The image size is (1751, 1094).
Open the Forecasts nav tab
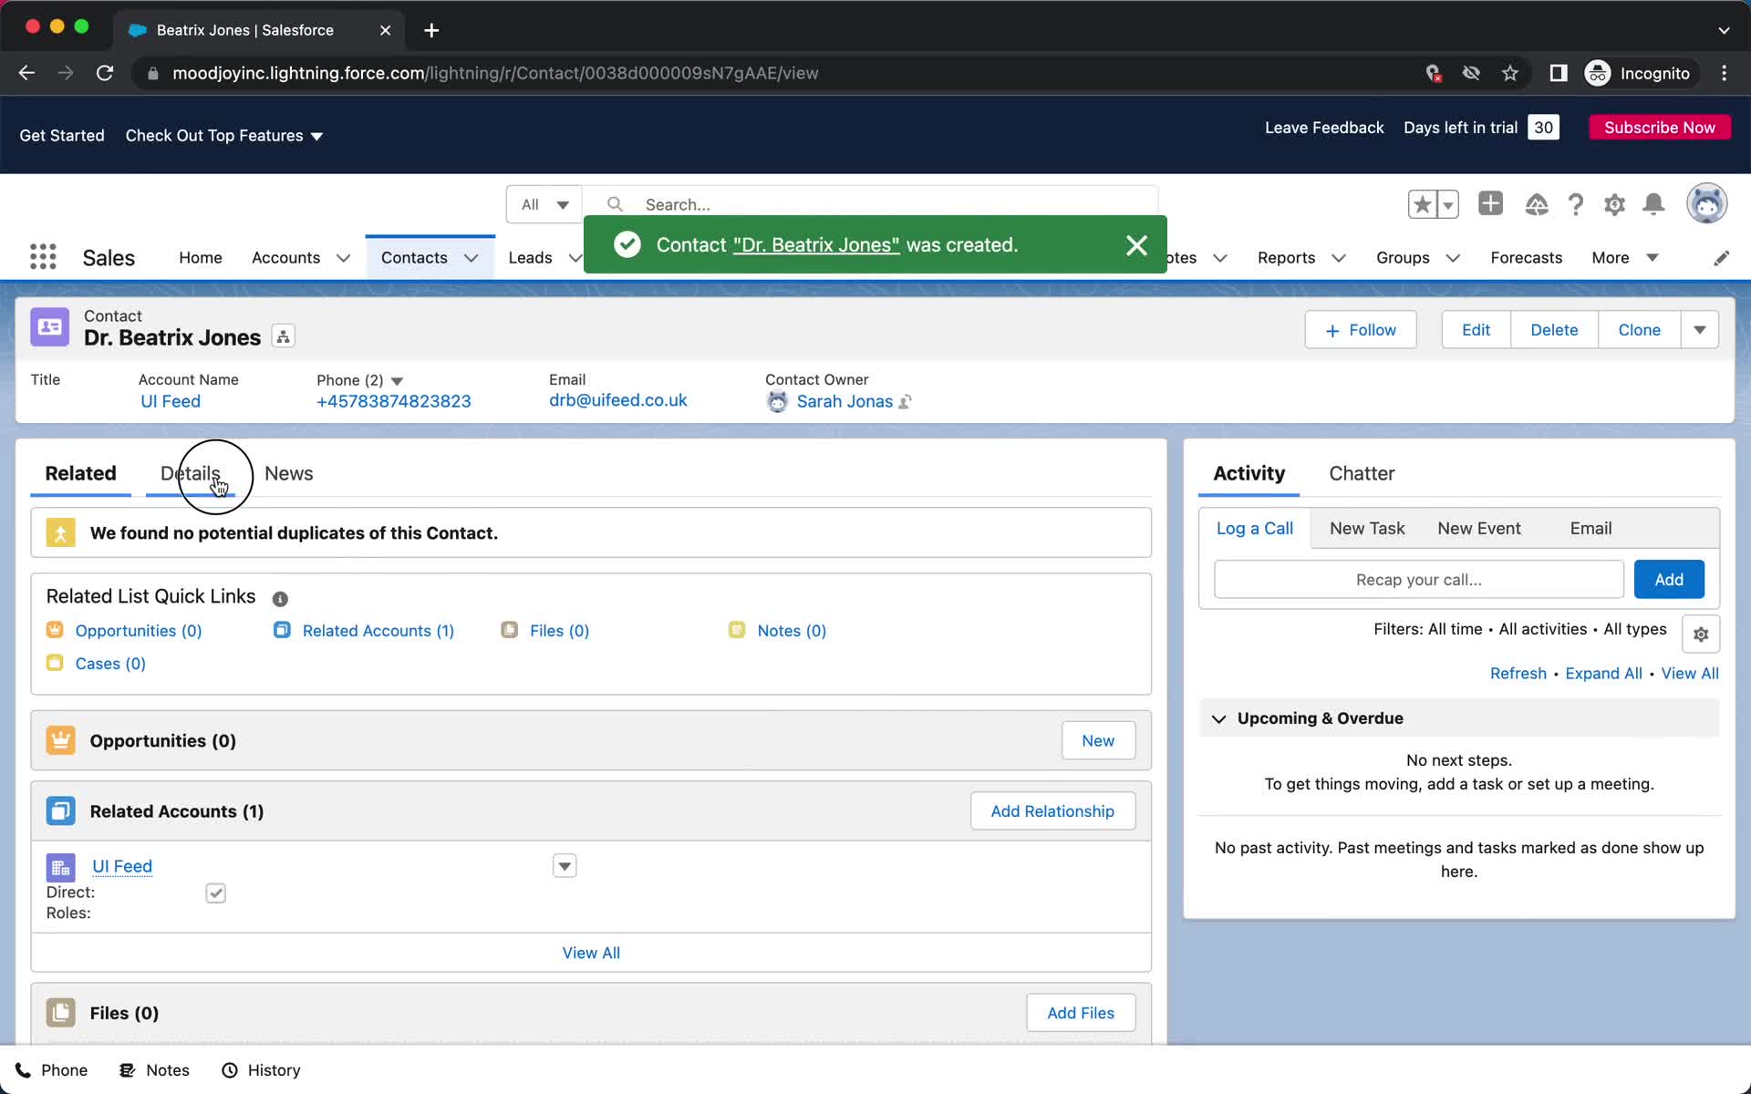pos(1526,258)
